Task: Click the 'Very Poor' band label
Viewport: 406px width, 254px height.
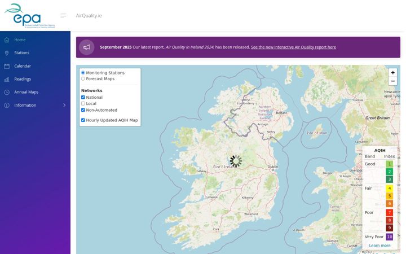Action: point(374,237)
